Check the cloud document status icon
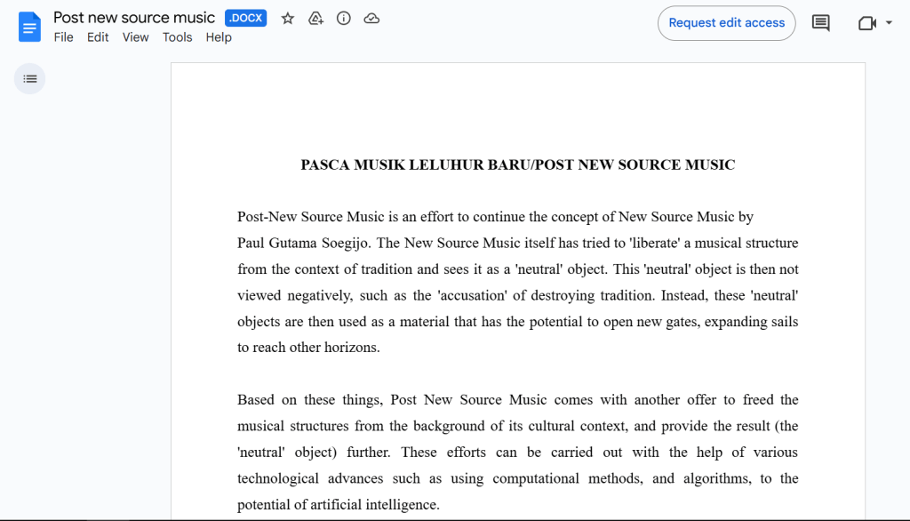 (372, 19)
